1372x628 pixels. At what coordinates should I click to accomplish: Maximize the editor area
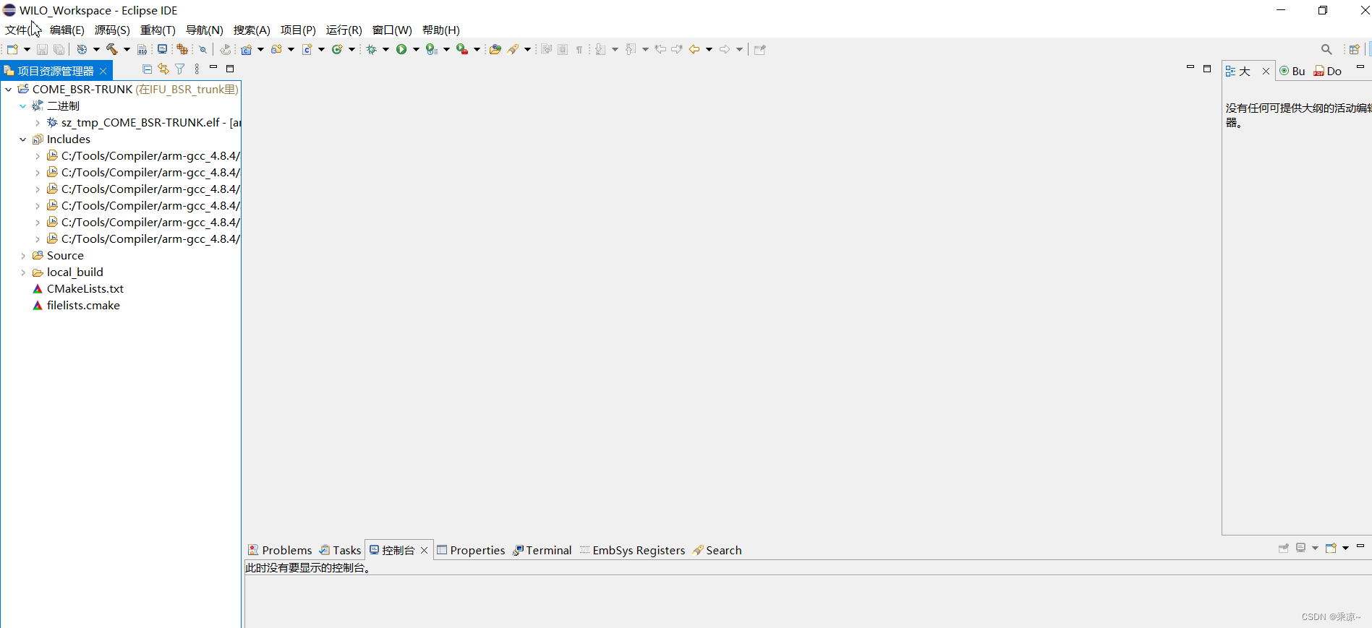coord(1207,69)
